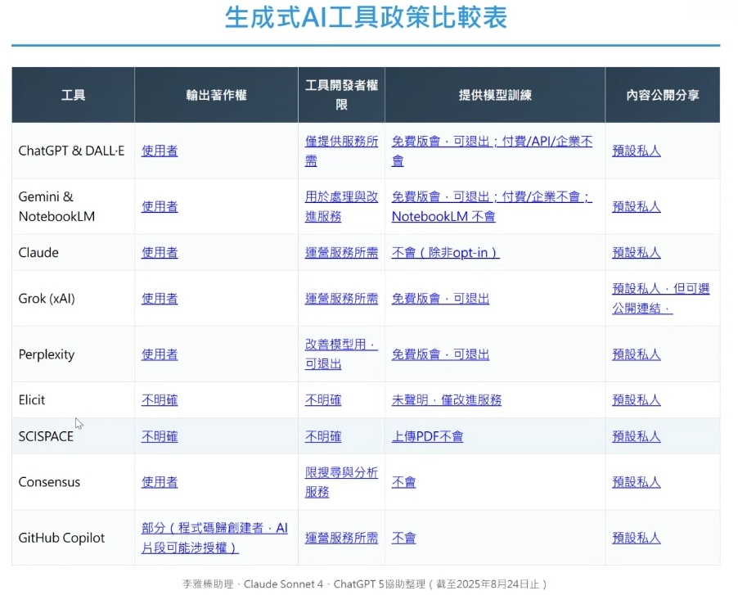Viewport: 738px width, 595px height.
Task: Open Grok (xAI) 使用者 link
Action: (160, 299)
